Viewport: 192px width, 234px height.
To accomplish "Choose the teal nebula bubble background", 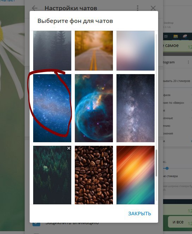I will coord(94,108).
